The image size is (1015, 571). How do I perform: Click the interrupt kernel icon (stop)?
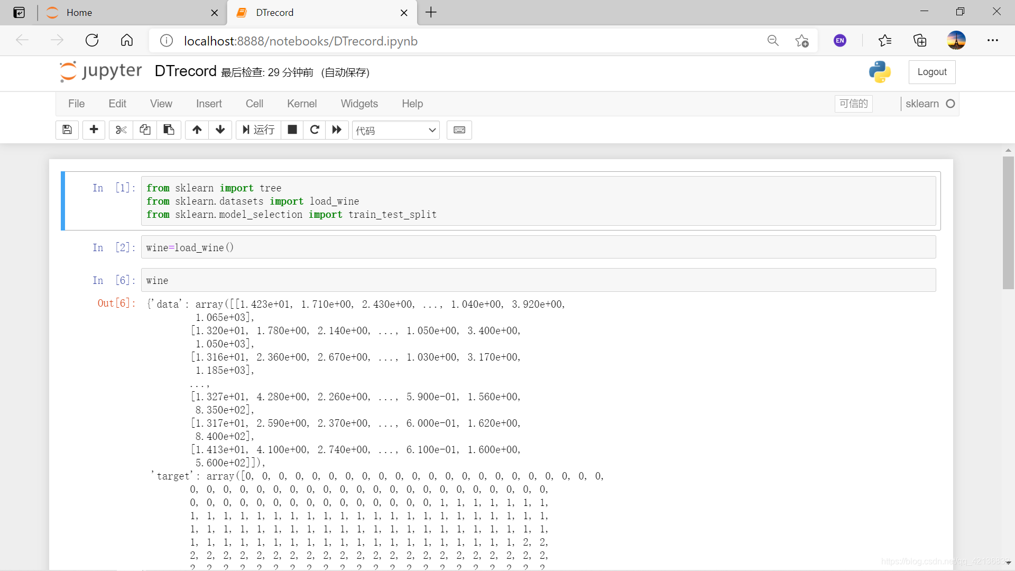[x=292, y=130]
